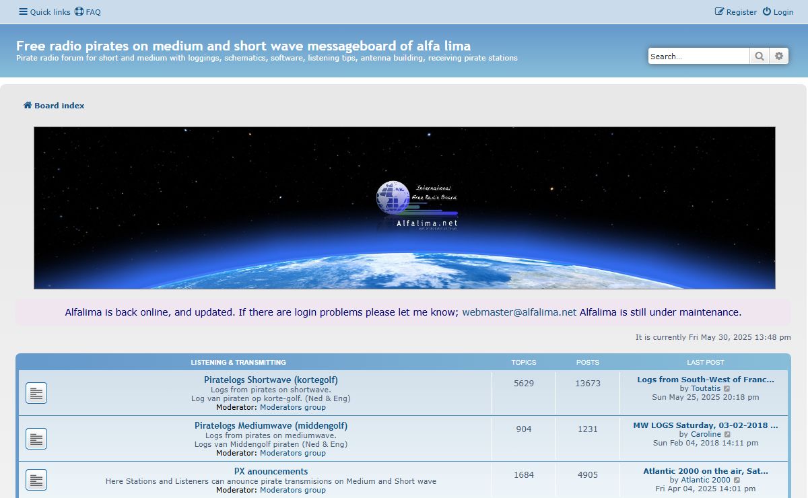Image resolution: width=808 pixels, height=498 pixels.
Task: Click LISTENING & TRANSMITTING category header
Action: point(238,362)
